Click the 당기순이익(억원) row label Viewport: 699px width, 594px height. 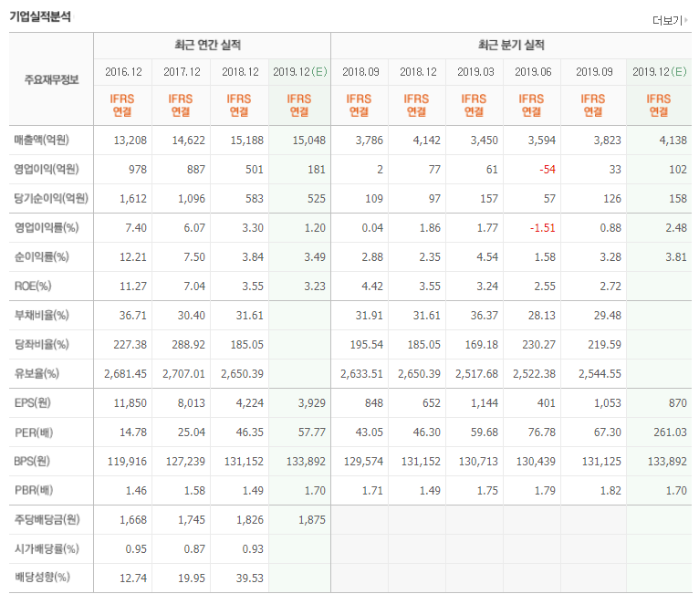pos(51,198)
